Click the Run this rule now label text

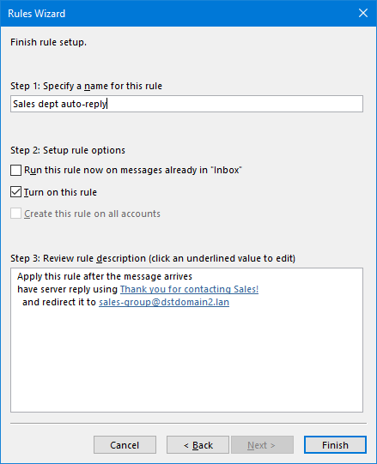(x=133, y=170)
